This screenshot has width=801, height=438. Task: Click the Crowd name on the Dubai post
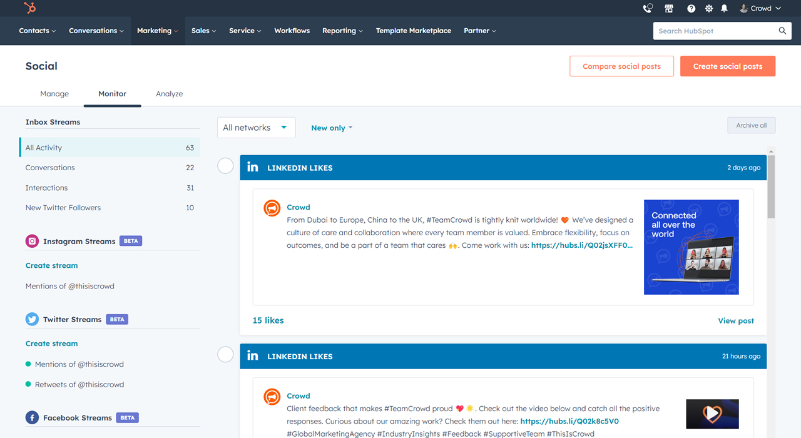point(298,207)
